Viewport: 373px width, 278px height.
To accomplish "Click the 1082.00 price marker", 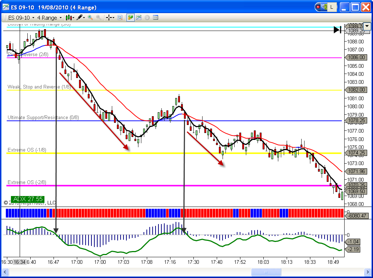I will 356,90.
